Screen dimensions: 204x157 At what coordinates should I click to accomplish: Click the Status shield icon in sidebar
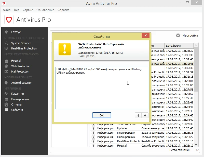(x=6, y=32)
